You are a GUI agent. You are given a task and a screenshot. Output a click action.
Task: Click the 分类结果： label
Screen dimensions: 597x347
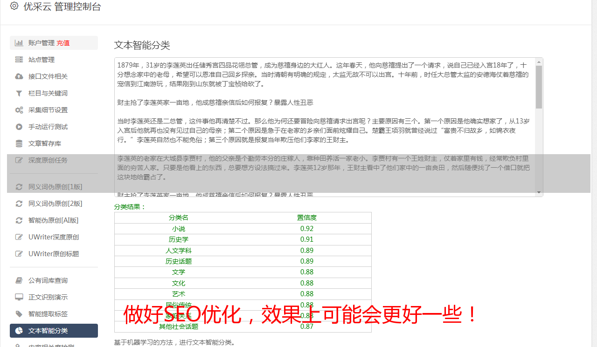pos(130,207)
